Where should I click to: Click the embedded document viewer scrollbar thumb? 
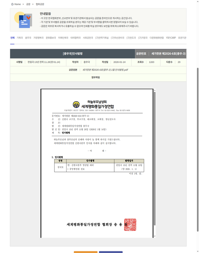coord(155,159)
